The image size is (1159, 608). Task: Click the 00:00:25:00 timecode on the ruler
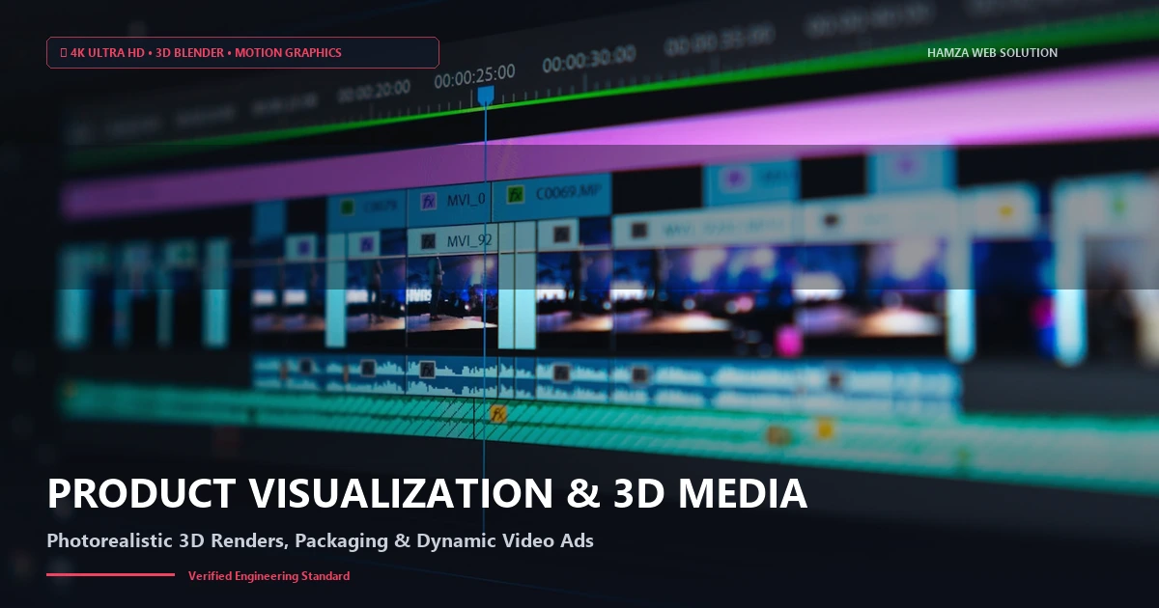pos(474,75)
